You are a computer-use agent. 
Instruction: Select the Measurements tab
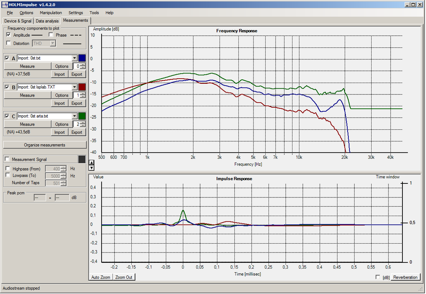75,20
